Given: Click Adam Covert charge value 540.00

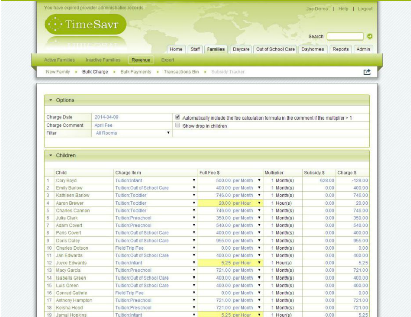Looking at the screenshot, I should coord(360,225).
